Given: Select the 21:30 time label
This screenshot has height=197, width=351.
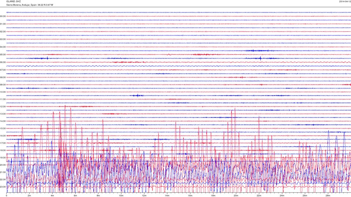Looking at the screenshot, I should 3,172.
